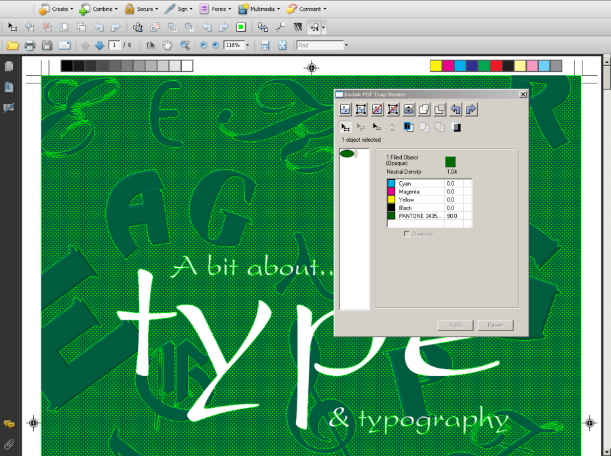Click the undo arrow in Trap Viewer
This screenshot has width=611, height=456.
456,109
